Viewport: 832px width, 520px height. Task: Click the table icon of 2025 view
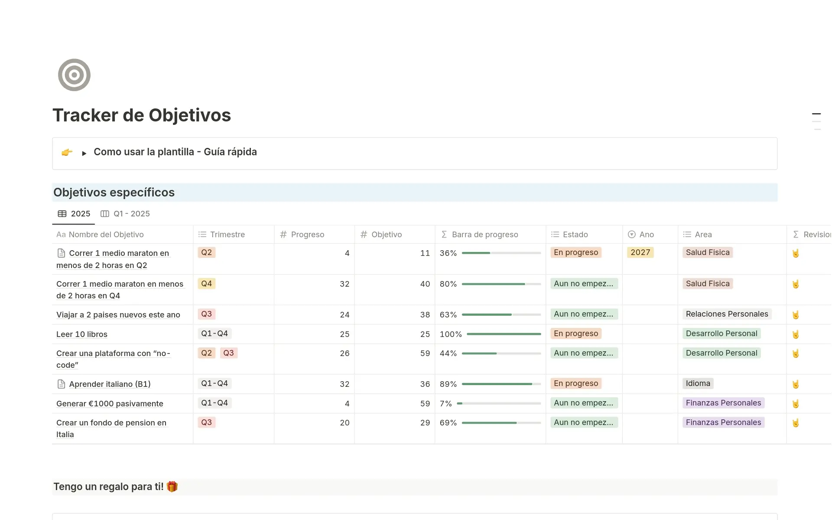pos(62,214)
